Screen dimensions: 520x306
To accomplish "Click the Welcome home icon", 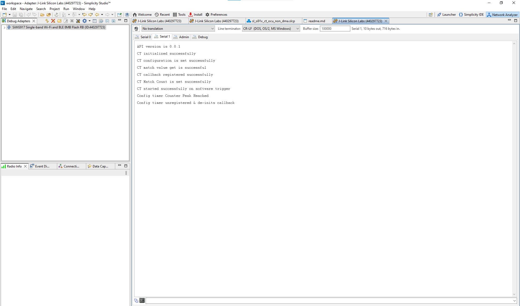I will tap(135, 15).
